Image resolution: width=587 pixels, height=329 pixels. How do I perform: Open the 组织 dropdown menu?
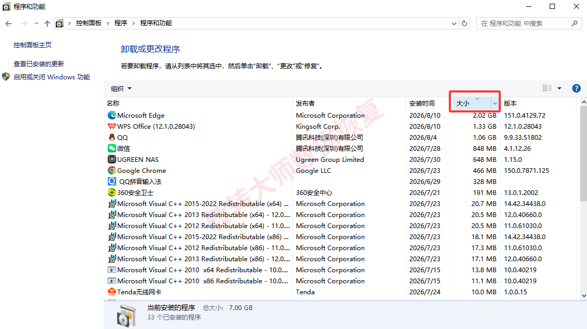coord(121,89)
